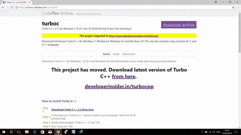Switch to Chrome on the taskbar

[58, 132]
